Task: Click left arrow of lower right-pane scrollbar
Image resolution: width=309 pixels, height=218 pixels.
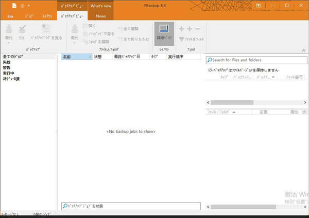Action: pos(208,207)
